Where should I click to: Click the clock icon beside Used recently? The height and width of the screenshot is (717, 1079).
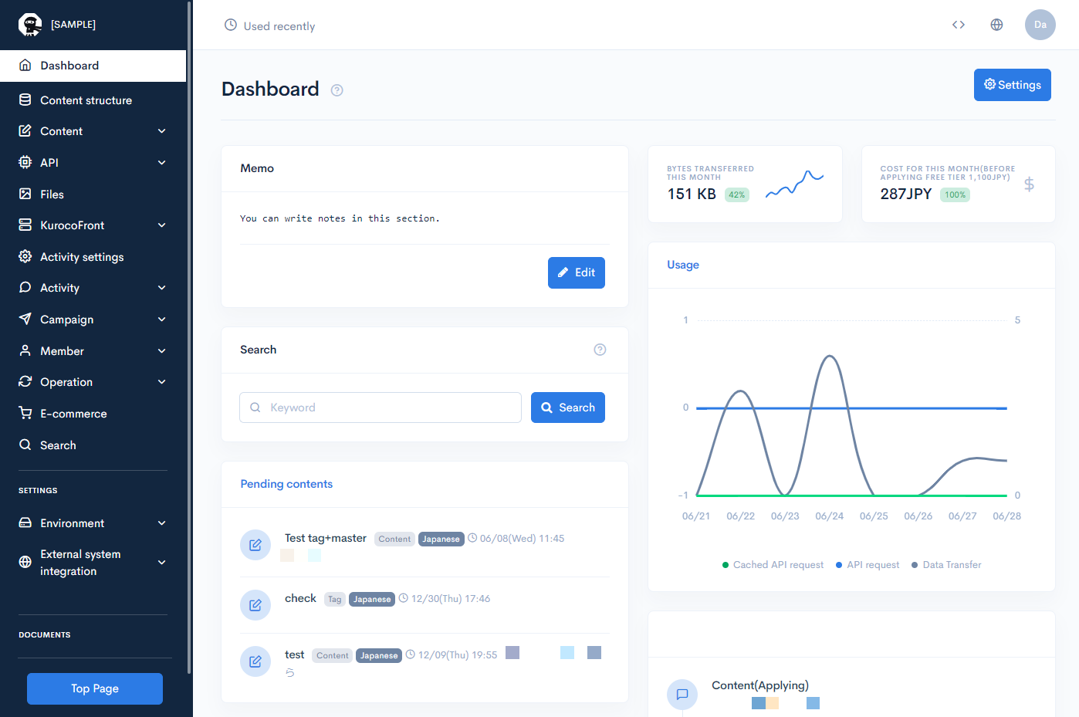pyautogui.click(x=230, y=25)
